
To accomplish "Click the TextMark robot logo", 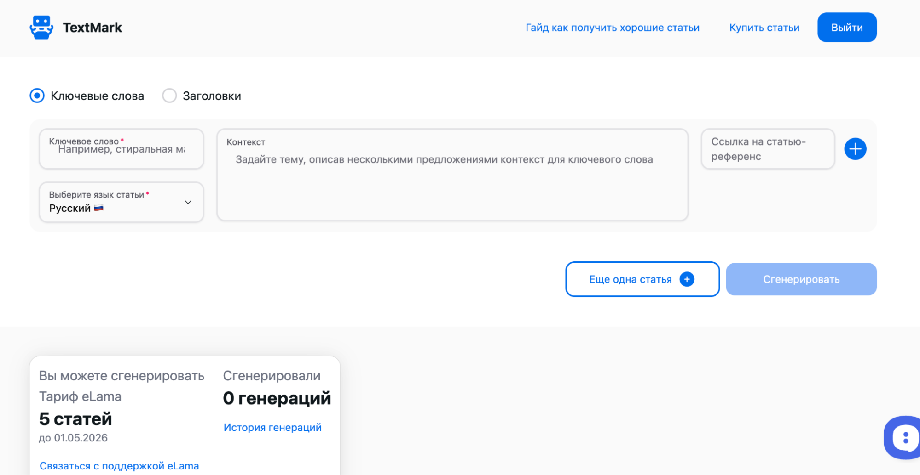I will point(41,27).
